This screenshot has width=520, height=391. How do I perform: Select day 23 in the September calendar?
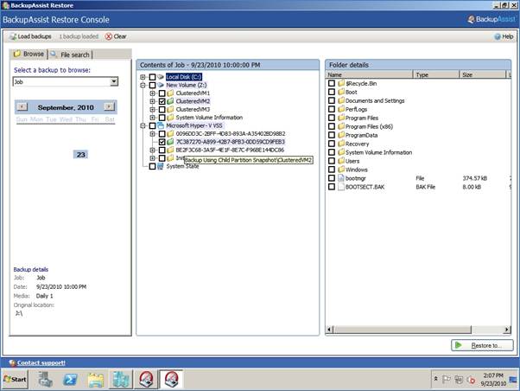[80, 154]
